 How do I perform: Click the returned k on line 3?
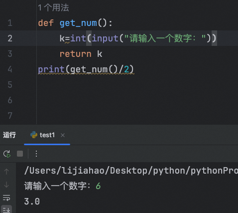click(100, 54)
